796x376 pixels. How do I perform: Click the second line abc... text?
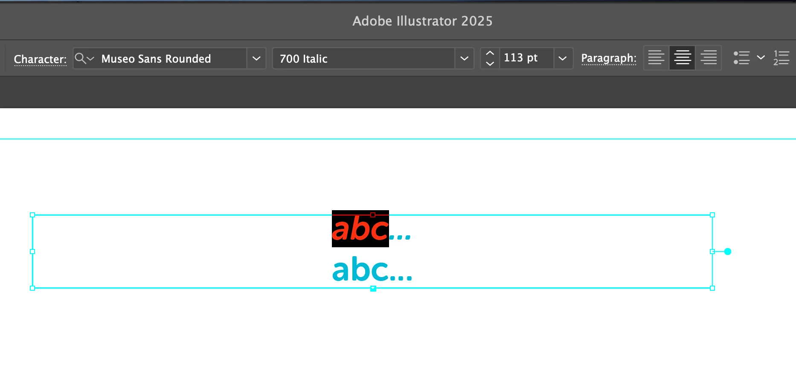[x=372, y=269]
